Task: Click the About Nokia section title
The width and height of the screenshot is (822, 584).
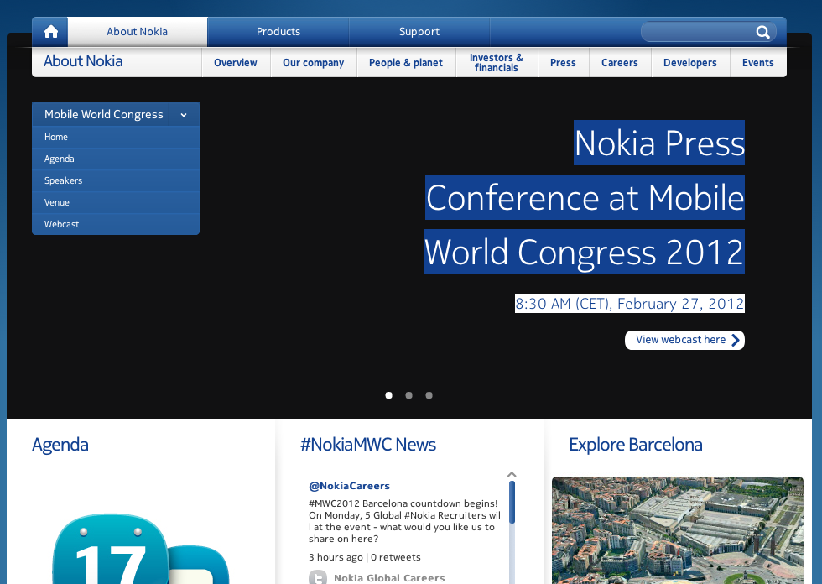Action: point(83,61)
